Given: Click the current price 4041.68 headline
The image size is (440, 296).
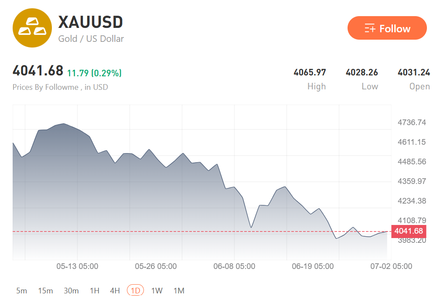Looking at the screenshot, I should (x=38, y=71).
